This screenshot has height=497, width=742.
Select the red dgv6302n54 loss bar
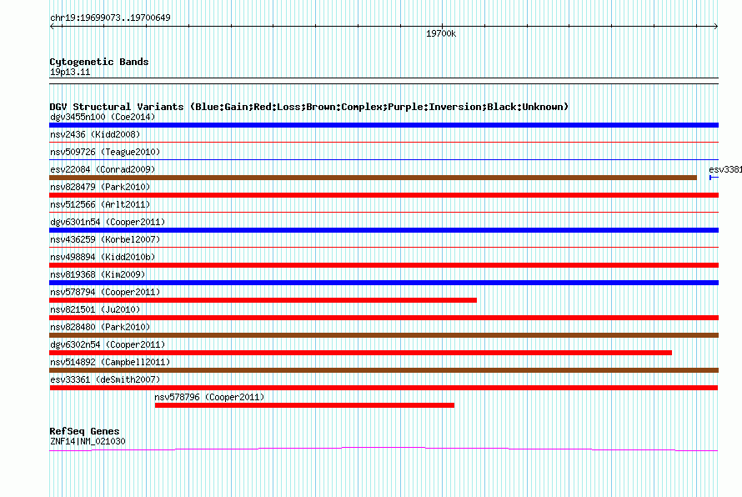coord(361,353)
